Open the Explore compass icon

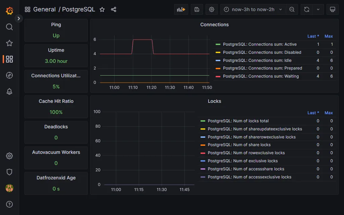[x=9, y=75]
